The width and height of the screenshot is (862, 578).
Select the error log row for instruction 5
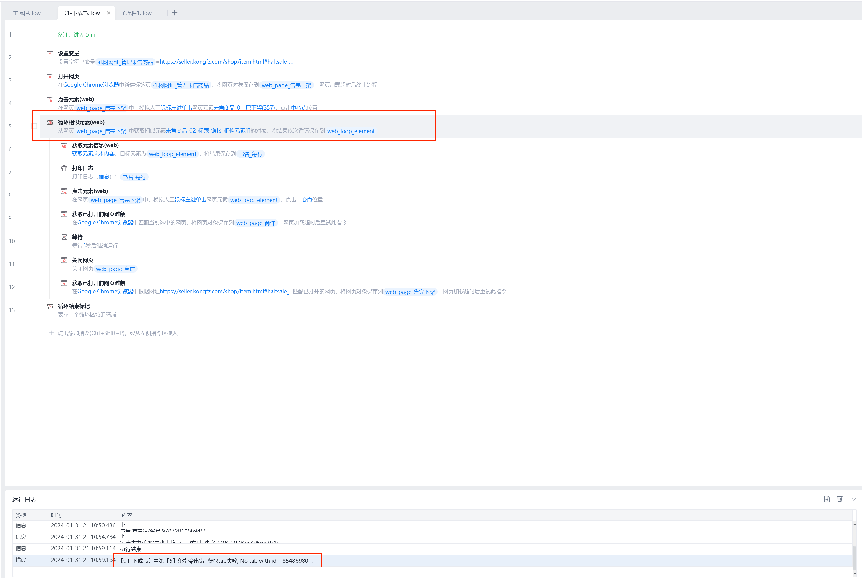coord(216,561)
